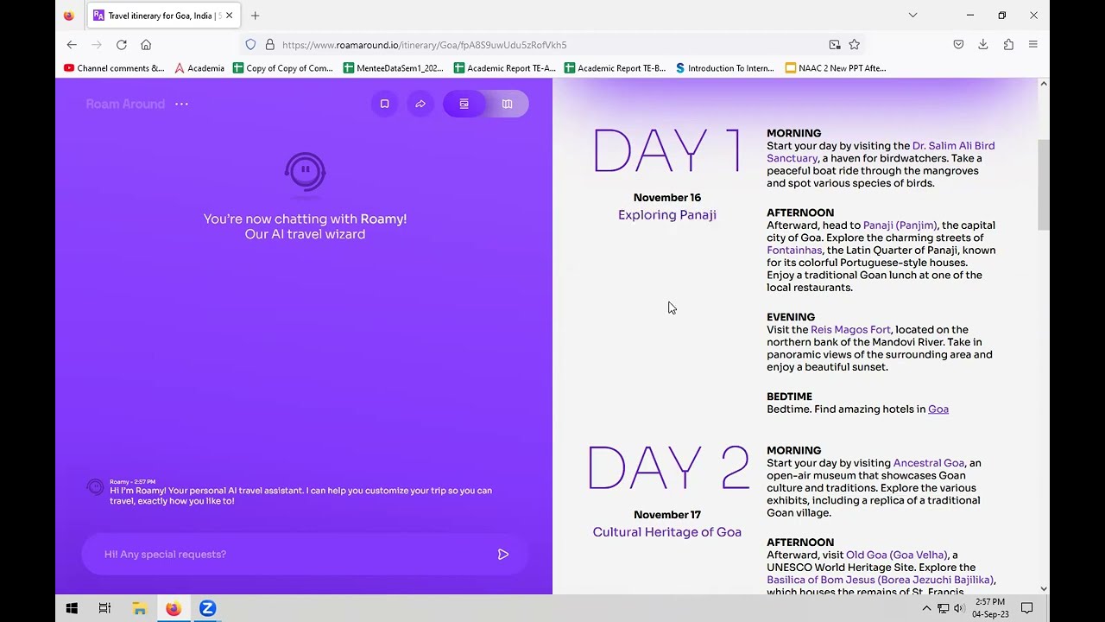Image resolution: width=1105 pixels, height=622 pixels.
Task: Close the Travel itinerary for Goa tab
Action: pos(229,16)
